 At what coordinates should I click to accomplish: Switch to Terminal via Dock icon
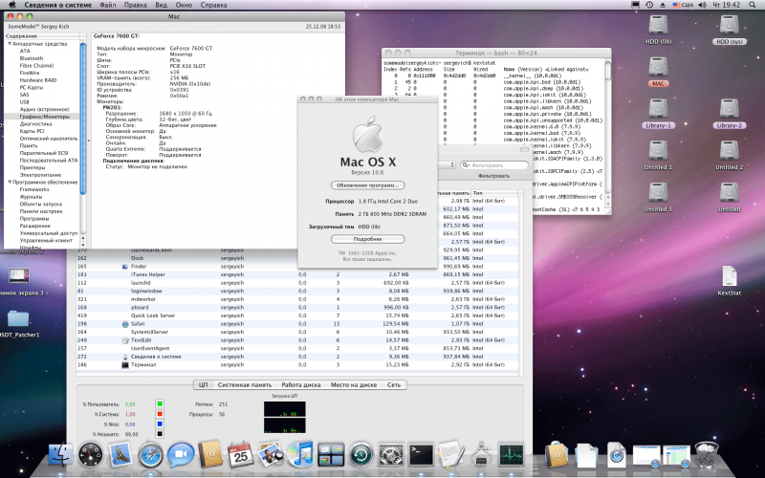click(x=421, y=455)
